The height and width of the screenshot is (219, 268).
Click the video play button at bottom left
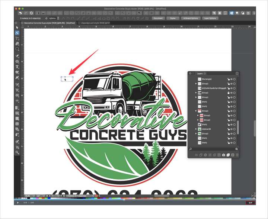click(x=17, y=203)
